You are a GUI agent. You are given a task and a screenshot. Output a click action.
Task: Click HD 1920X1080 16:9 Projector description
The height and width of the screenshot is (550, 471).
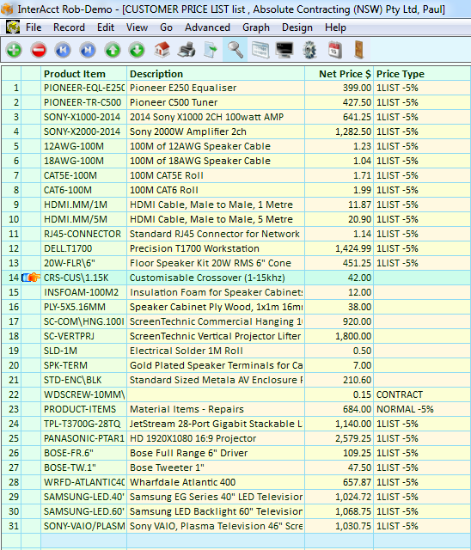click(x=216, y=438)
